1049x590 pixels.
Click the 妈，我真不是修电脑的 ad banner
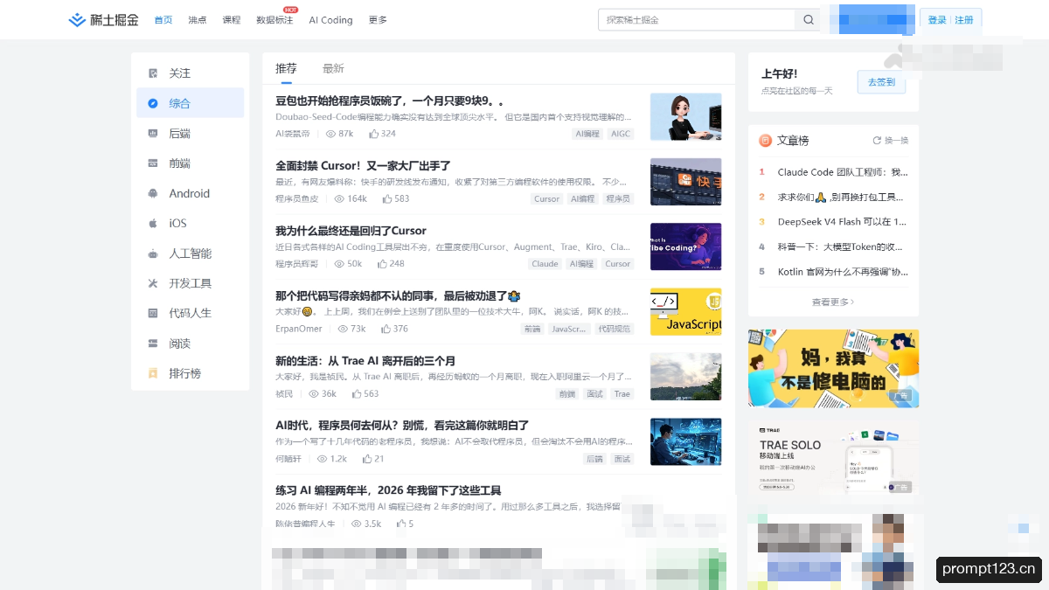coord(834,368)
